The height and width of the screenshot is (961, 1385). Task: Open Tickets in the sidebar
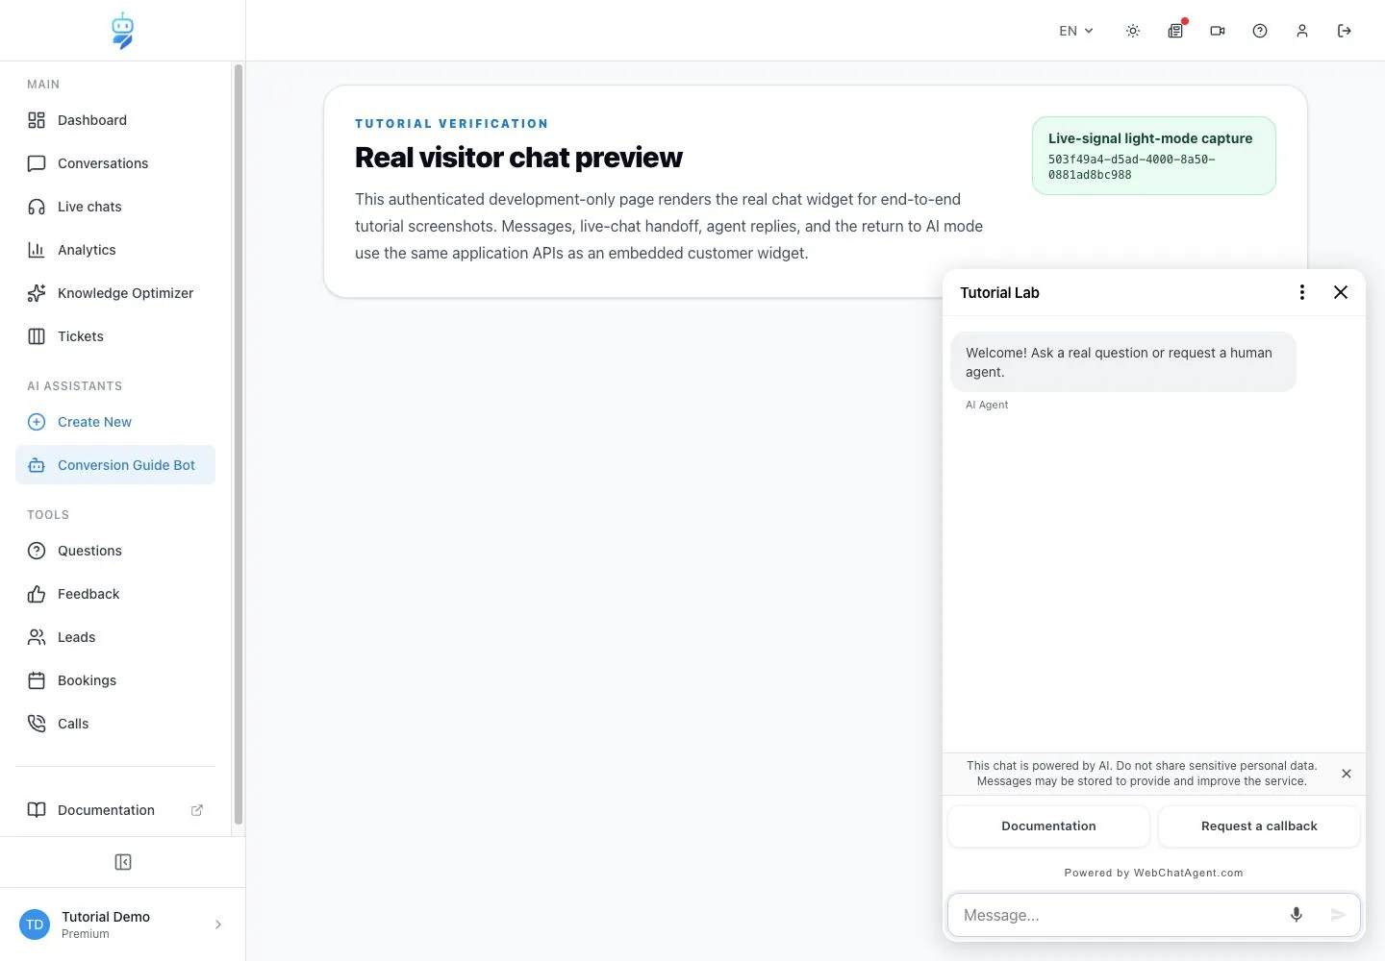[115, 336]
